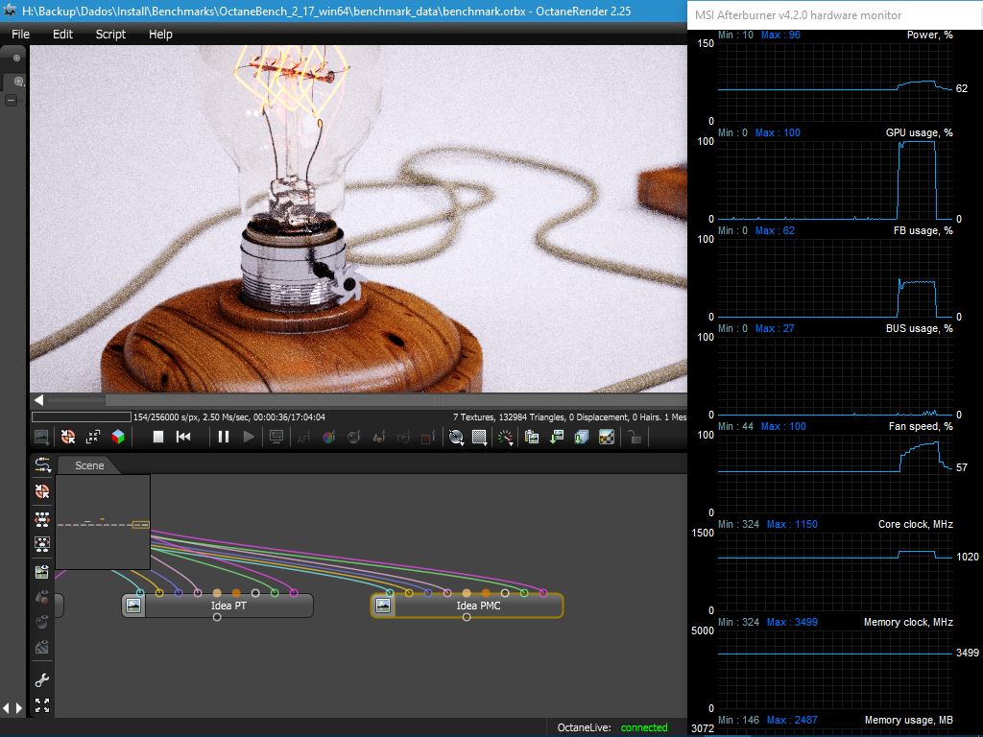Click the Idea PT node output pin

217,617
